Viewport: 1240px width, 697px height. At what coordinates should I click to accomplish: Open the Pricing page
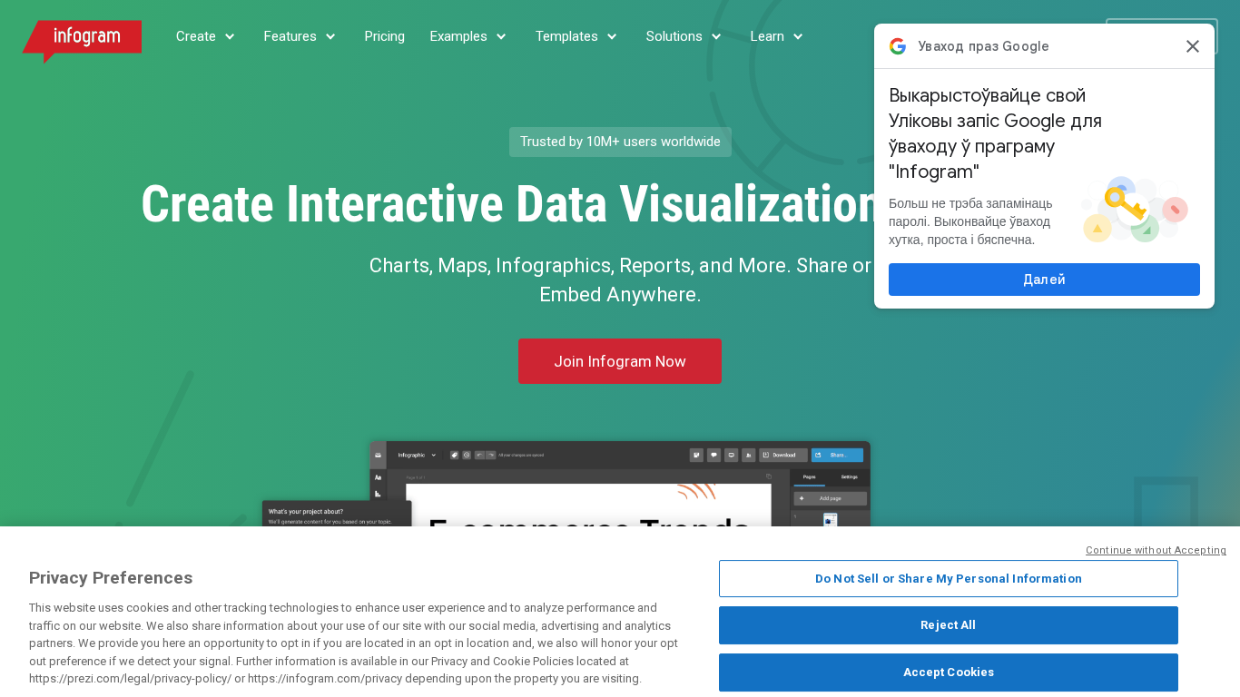pyautogui.click(x=385, y=36)
